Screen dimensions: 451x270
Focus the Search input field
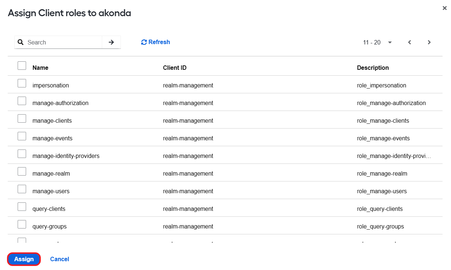tap(64, 42)
